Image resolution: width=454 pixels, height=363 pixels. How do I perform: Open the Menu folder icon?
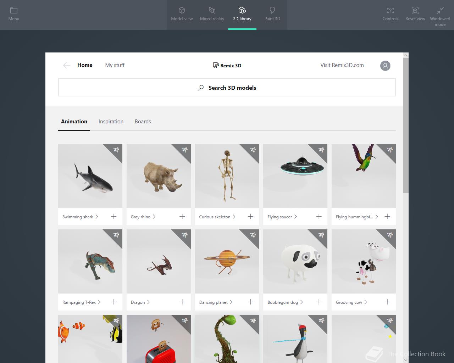[14, 11]
